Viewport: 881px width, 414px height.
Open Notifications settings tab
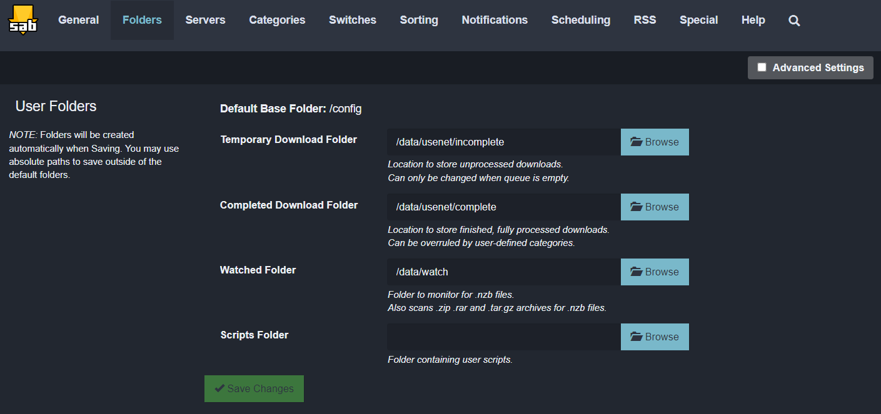tap(495, 20)
